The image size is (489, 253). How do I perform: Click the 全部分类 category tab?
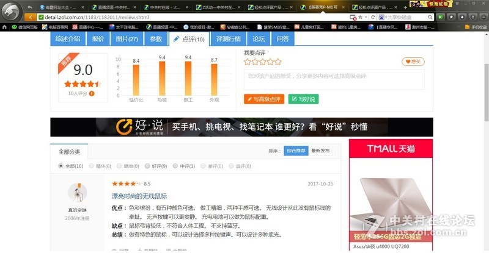(x=69, y=152)
